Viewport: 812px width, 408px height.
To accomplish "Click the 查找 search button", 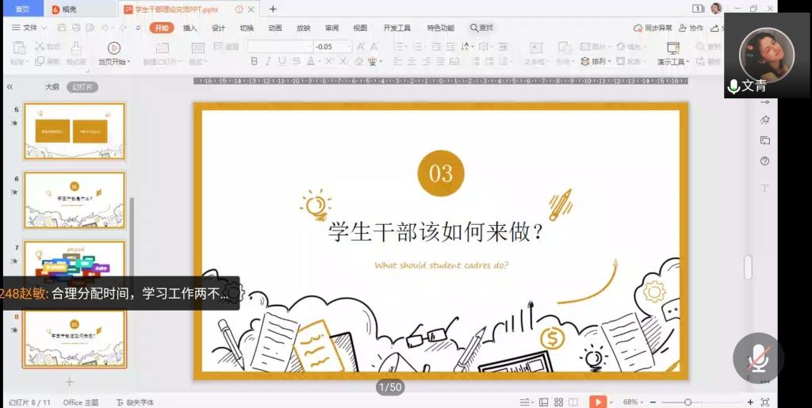I will pyautogui.click(x=481, y=28).
